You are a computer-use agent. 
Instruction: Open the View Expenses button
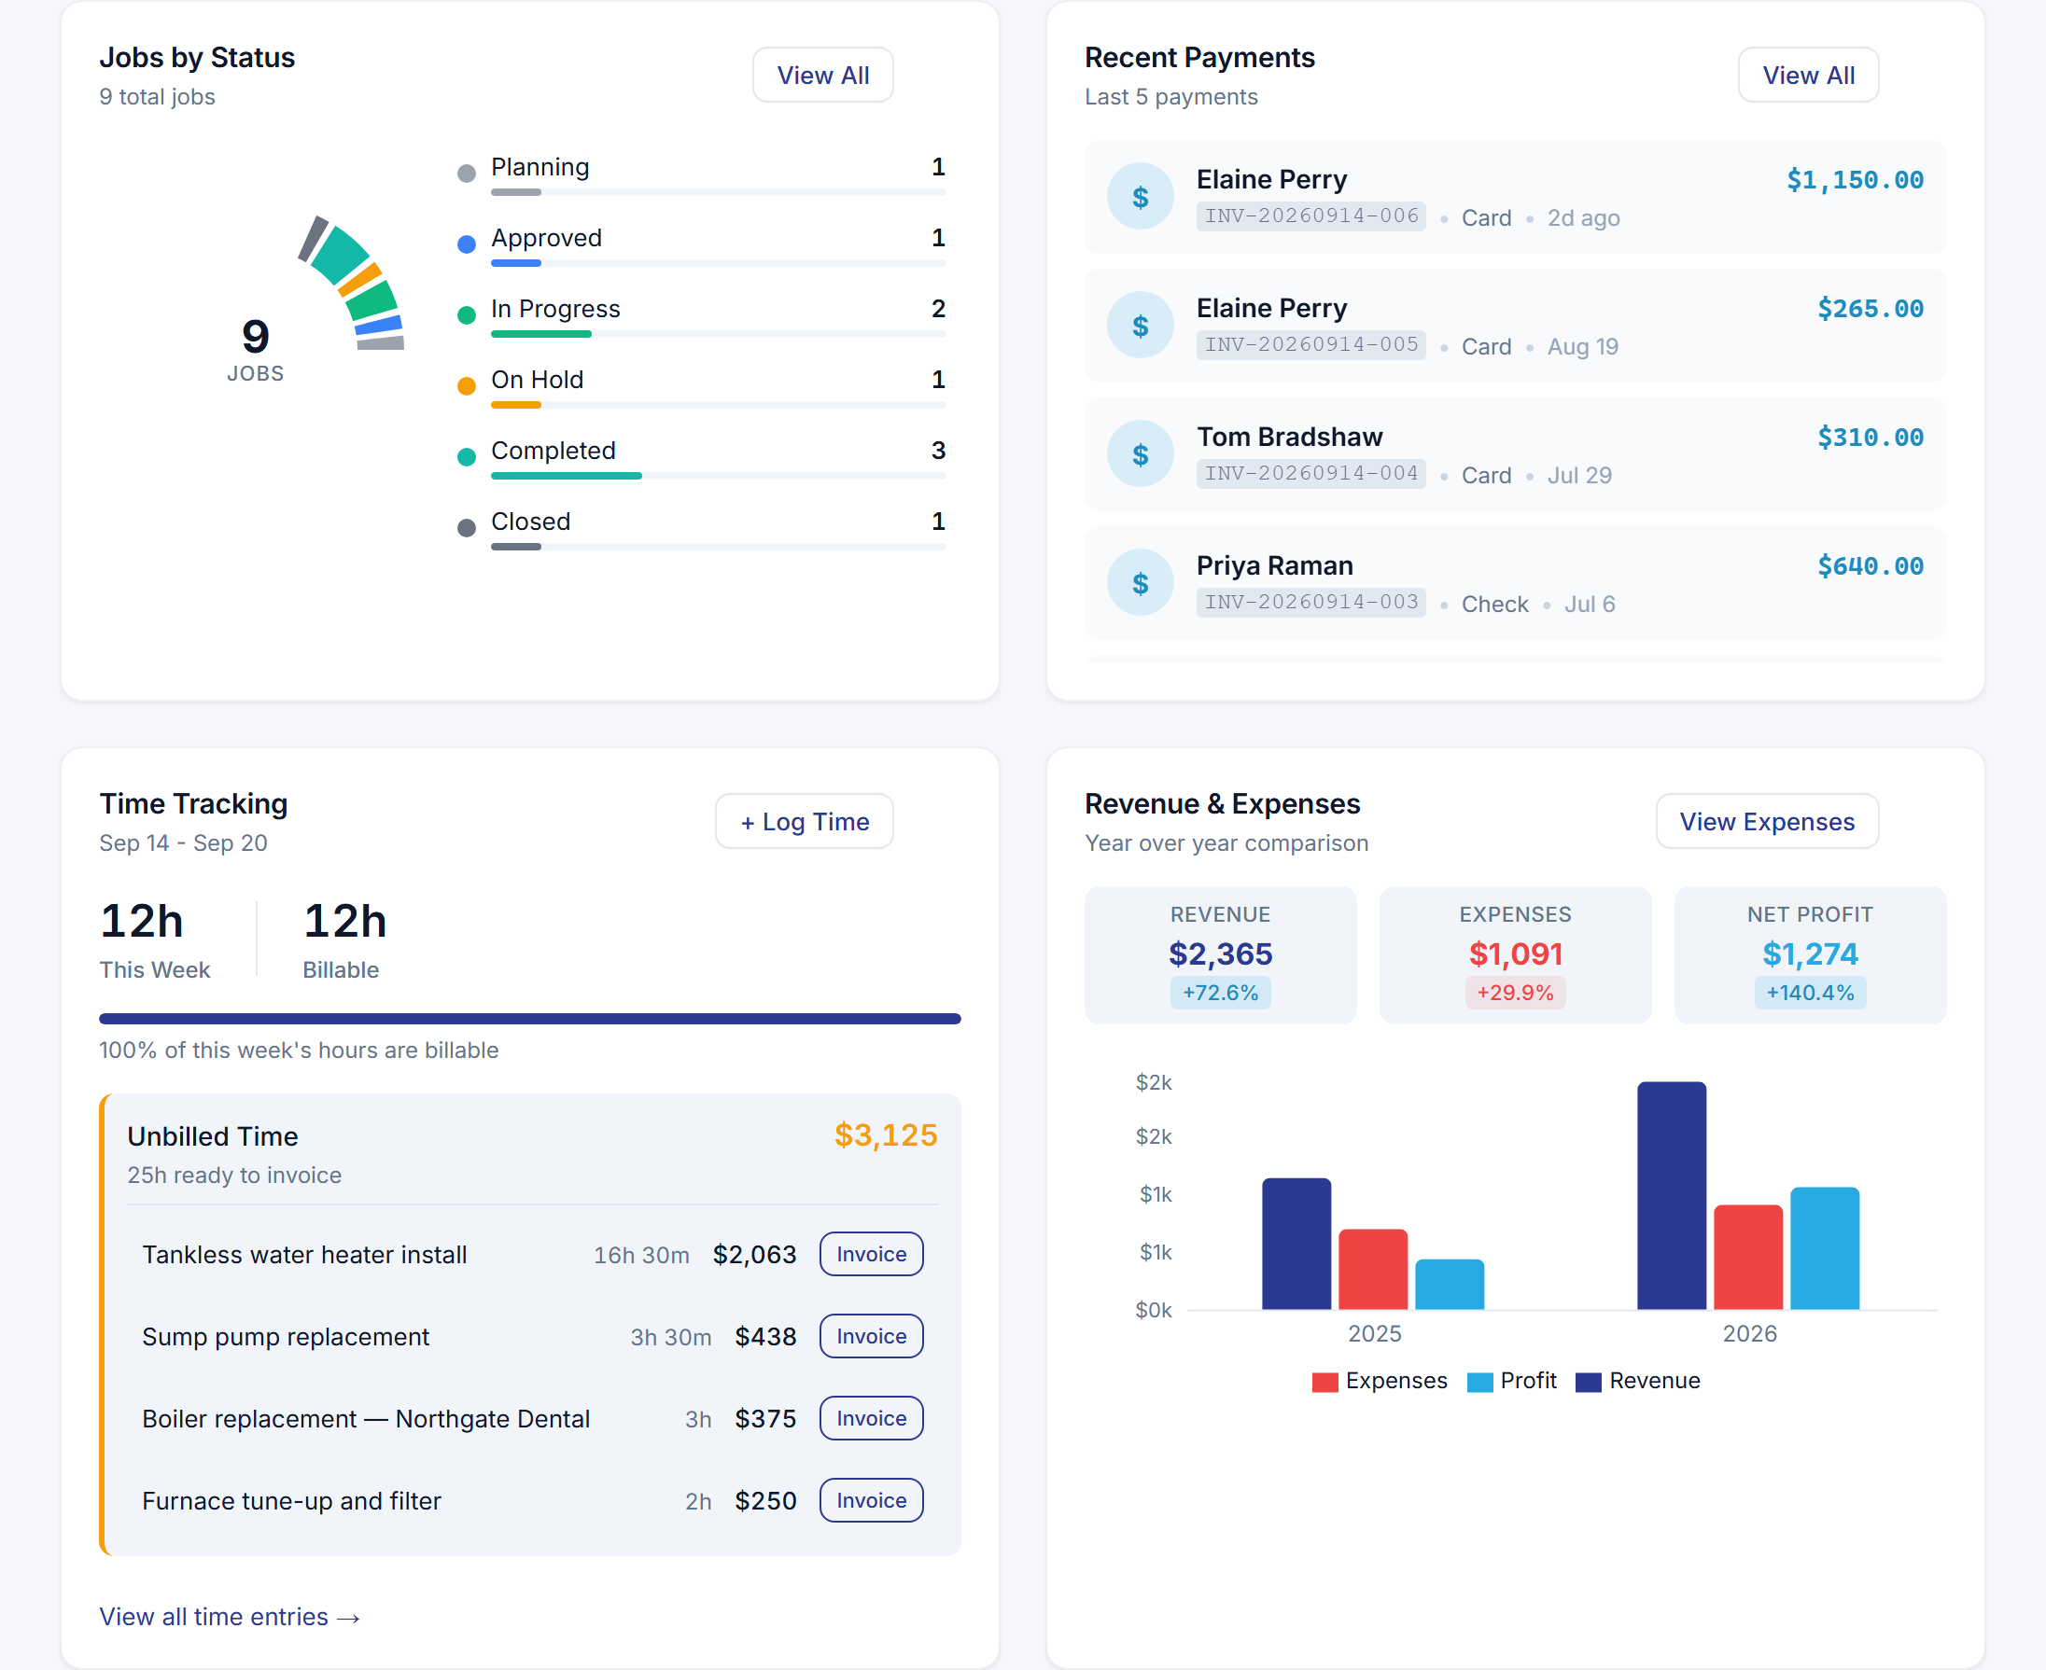[x=1767, y=822]
